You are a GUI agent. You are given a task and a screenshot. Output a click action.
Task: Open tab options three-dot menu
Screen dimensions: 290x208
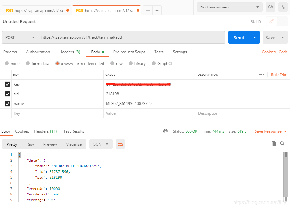pos(157,10)
